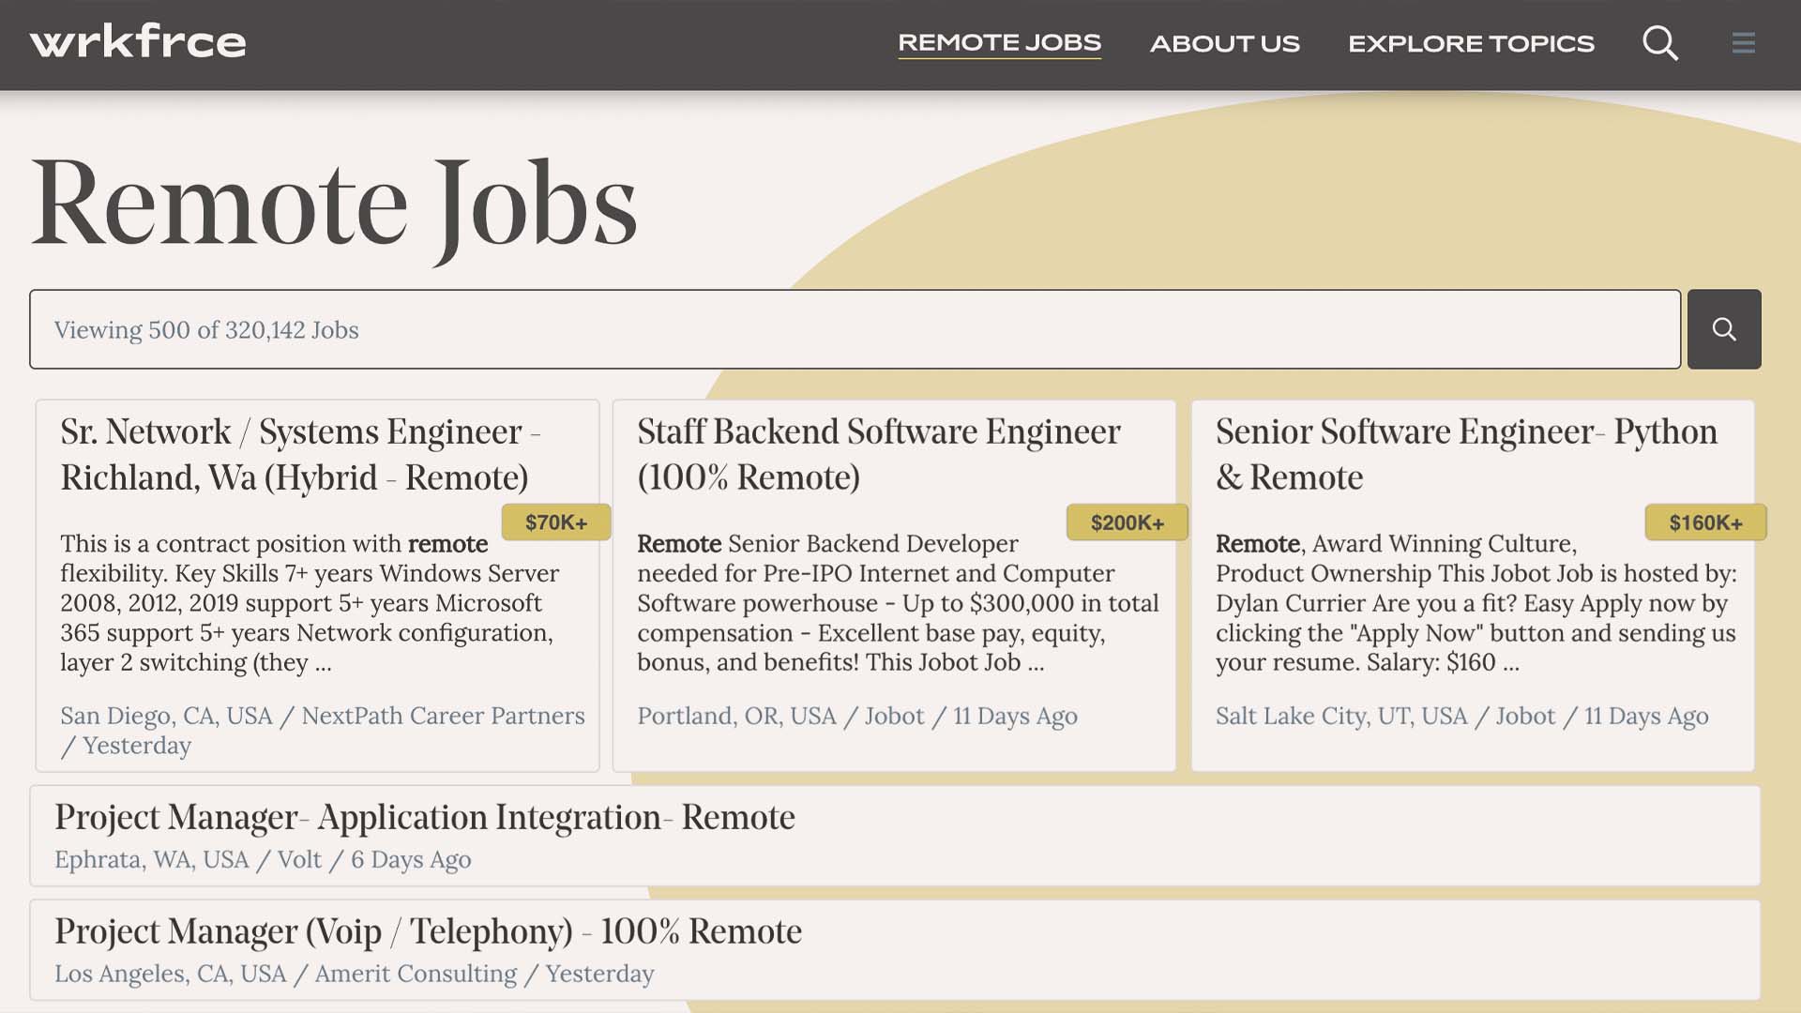Click the search submit icon in search bar
This screenshot has height=1013, width=1801.
1724,329
